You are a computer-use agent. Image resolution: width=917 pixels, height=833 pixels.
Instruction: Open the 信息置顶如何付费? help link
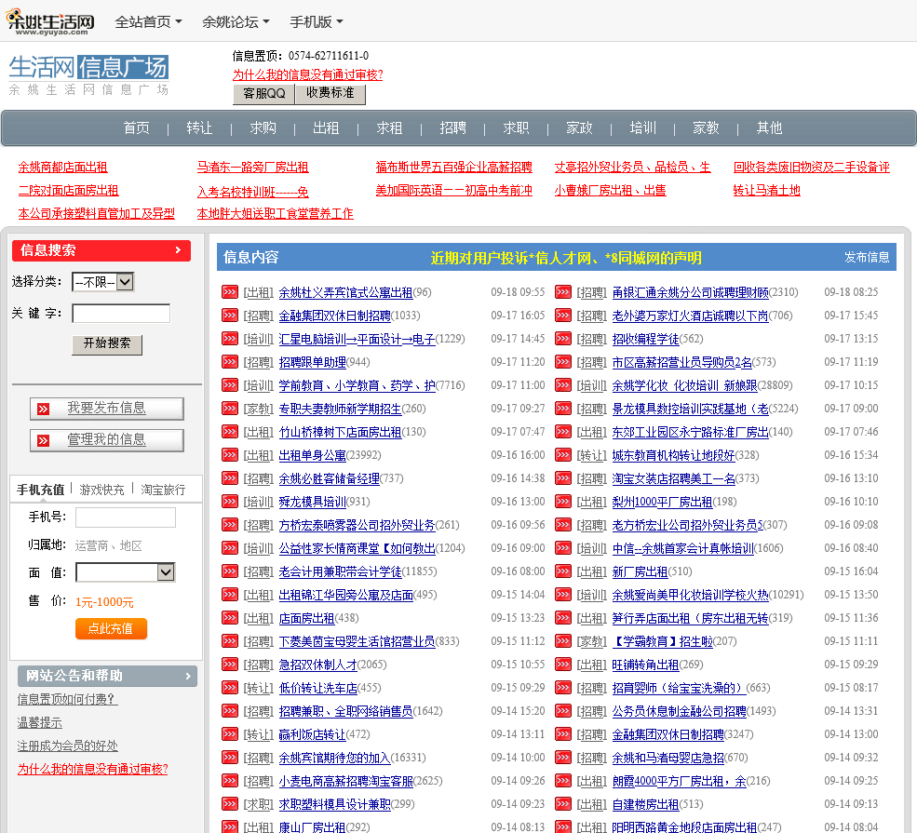coord(67,699)
